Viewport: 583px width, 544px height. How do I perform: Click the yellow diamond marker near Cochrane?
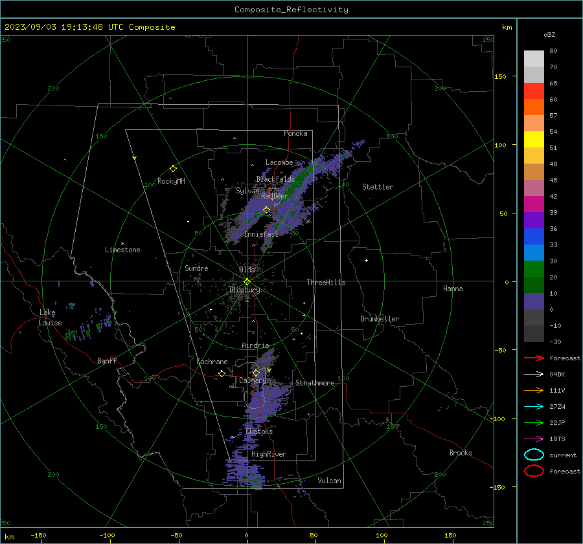tap(222, 374)
